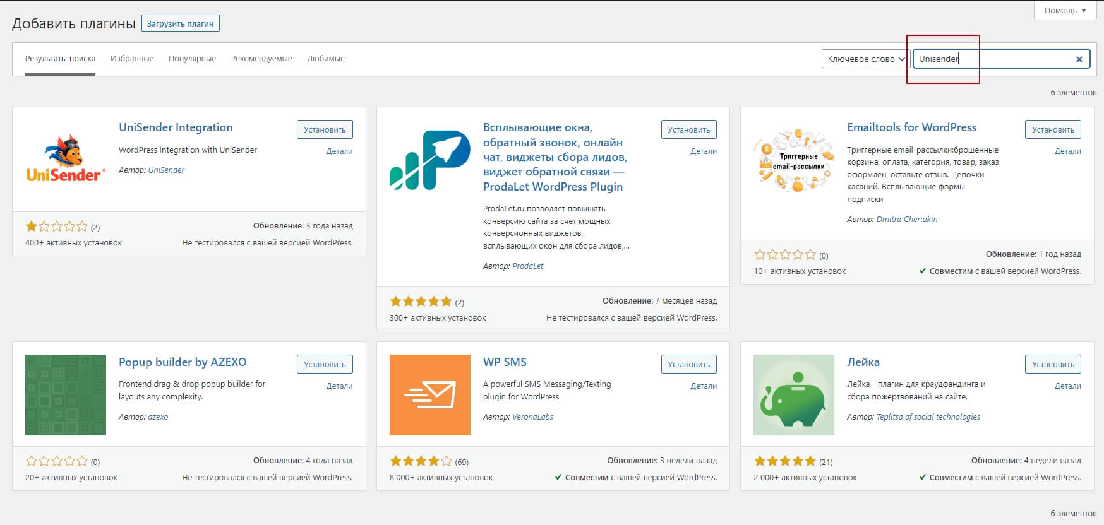This screenshot has height=525, width=1104.
Task: Click the '8 000+ активных установок' text
Action: coord(441,478)
